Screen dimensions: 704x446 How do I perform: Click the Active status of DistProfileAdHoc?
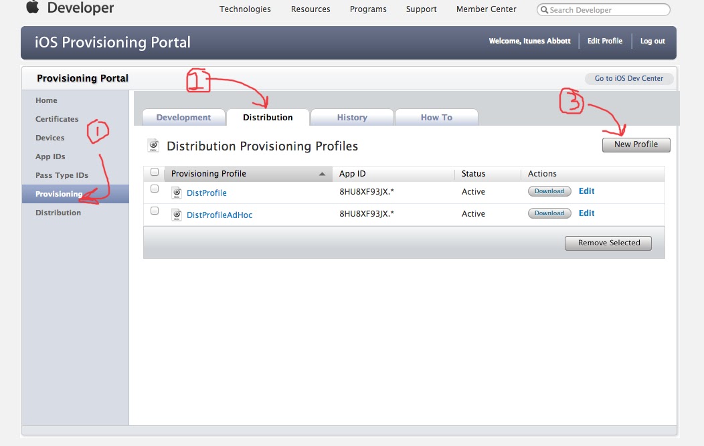pos(473,213)
